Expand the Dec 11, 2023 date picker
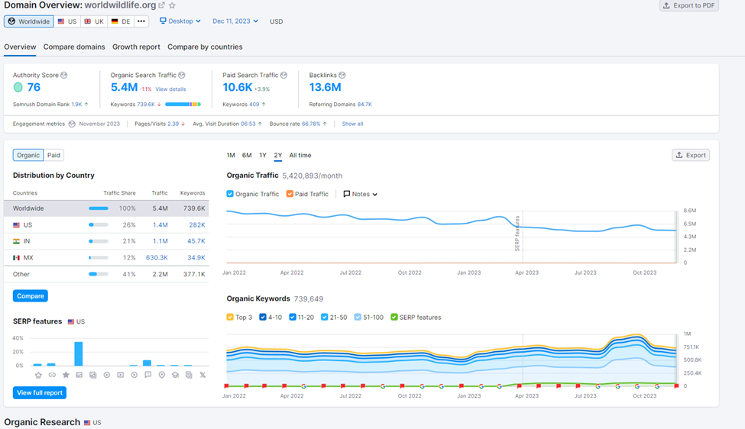This screenshot has height=429, width=745. 235,21
